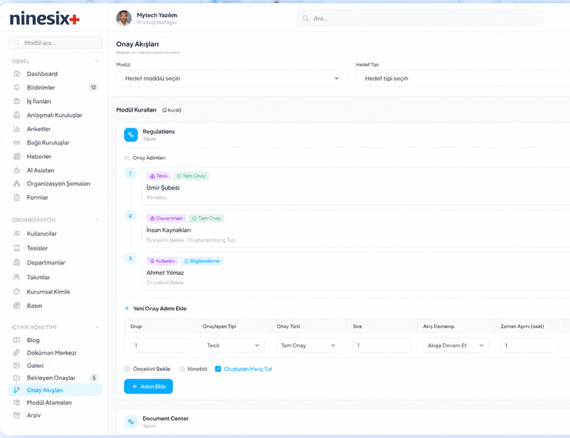This screenshot has height=438, width=570.
Task: Click the Grup number input field
Action: click(x=160, y=346)
